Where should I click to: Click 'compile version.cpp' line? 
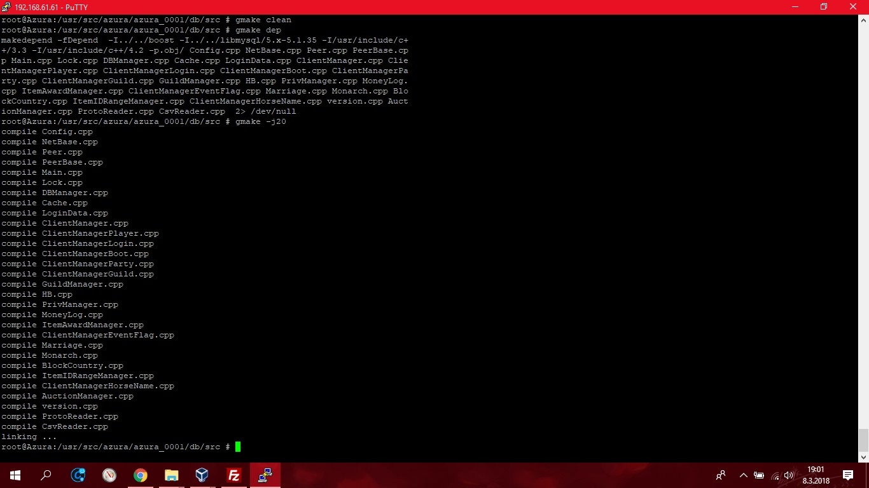tap(50, 406)
